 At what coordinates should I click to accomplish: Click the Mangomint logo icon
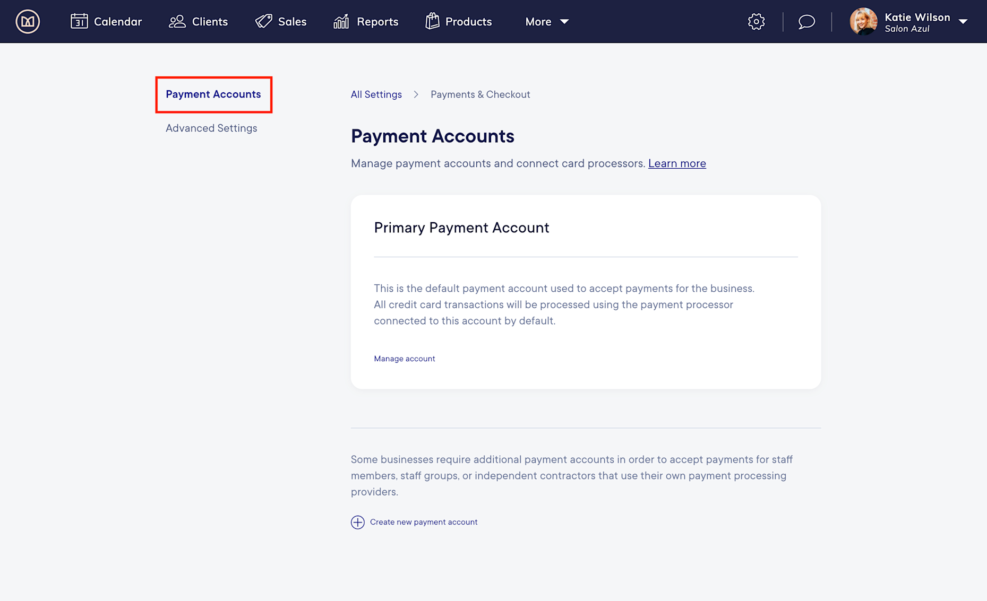[27, 21]
